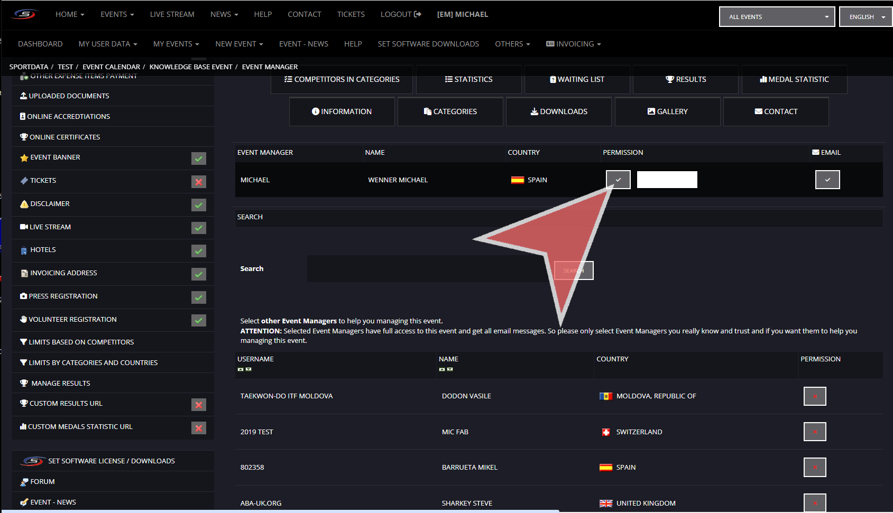
Task: Open the English language dropdown
Action: (866, 17)
